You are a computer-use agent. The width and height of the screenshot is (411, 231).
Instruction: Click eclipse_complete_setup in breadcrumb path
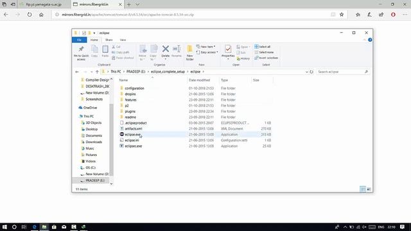click(168, 72)
